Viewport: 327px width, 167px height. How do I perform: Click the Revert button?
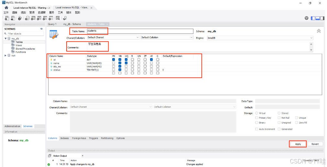pos(315,144)
